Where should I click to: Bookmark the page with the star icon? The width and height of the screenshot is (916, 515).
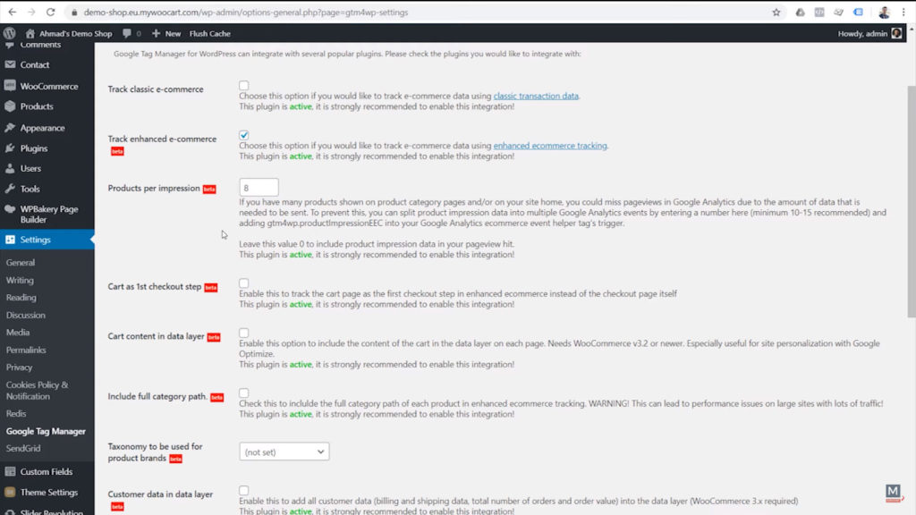point(777,12)
